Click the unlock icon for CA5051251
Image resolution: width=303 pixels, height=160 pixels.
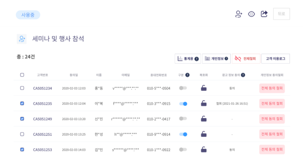(x=204, y=134)
